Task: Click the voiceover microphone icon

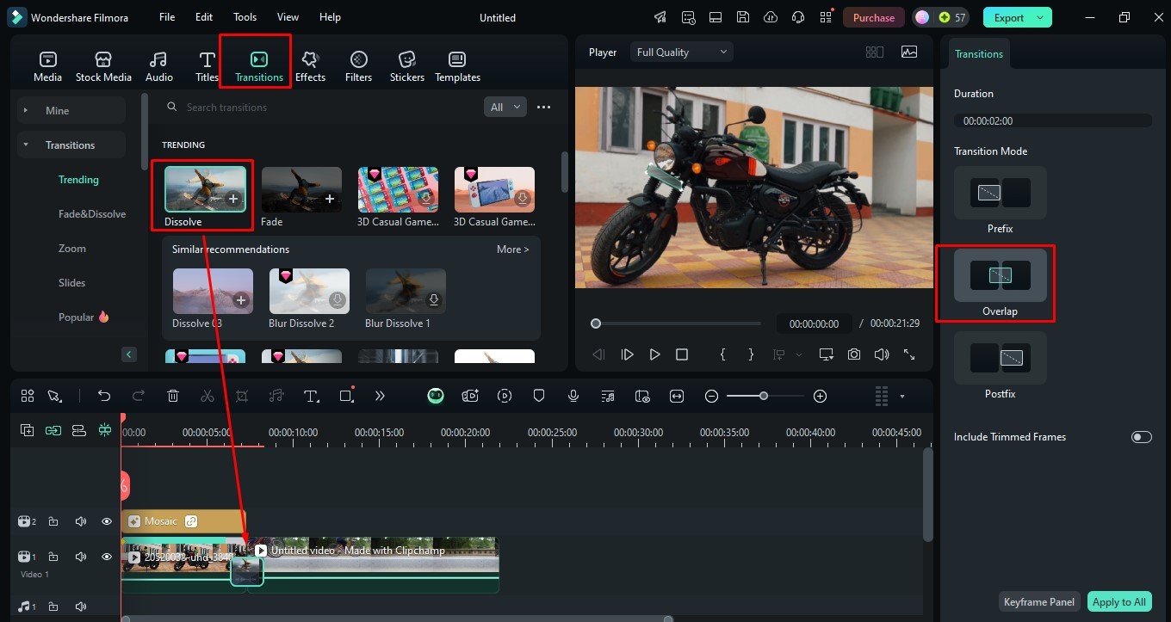Action: tap(573, 396)
